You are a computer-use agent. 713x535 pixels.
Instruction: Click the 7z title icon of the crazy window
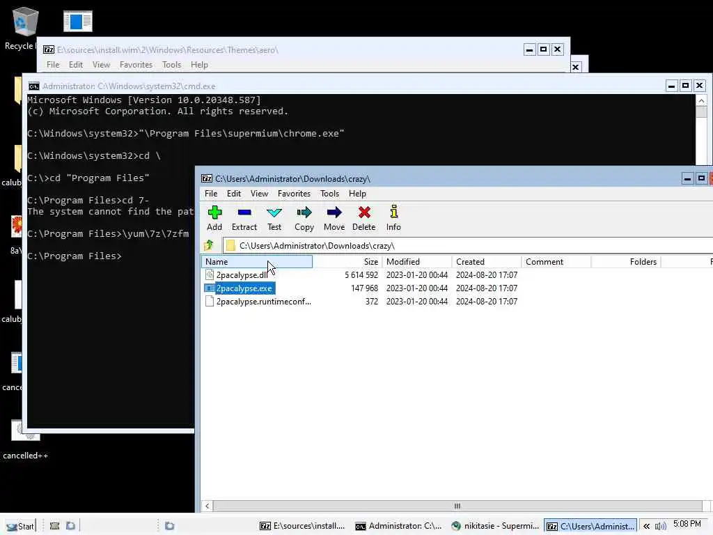[207, 178]
